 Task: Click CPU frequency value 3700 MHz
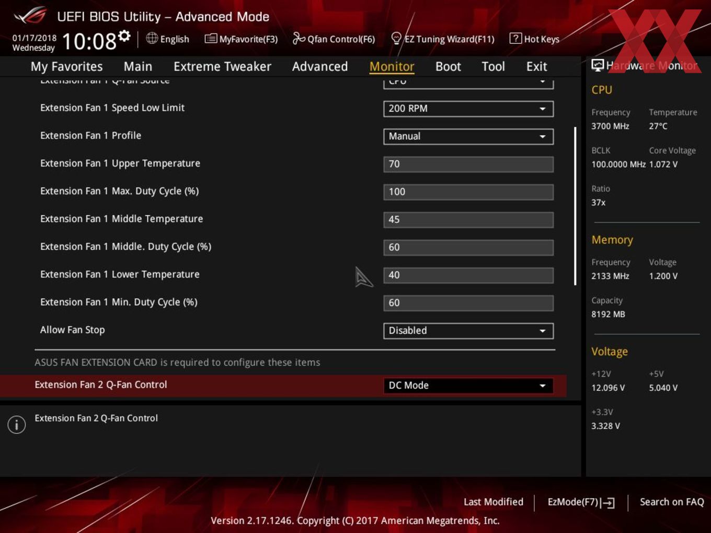(610, 126)
